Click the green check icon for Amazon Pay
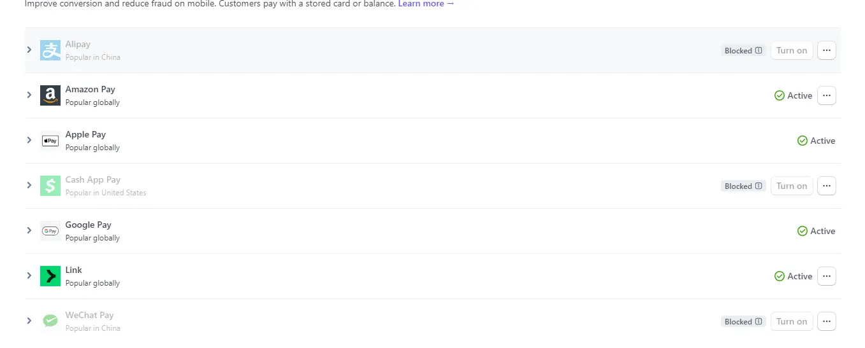 [780, 95]
